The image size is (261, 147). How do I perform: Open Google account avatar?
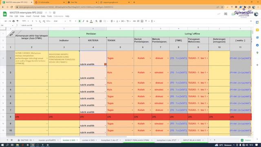(x=256, y=14)
